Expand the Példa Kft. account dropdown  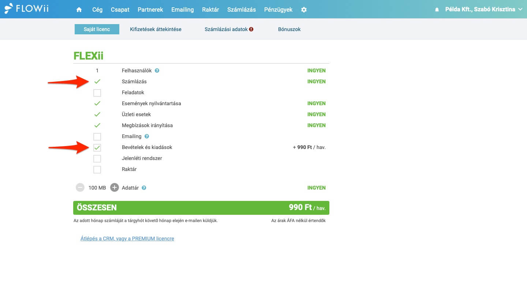[x=483, y=9]
